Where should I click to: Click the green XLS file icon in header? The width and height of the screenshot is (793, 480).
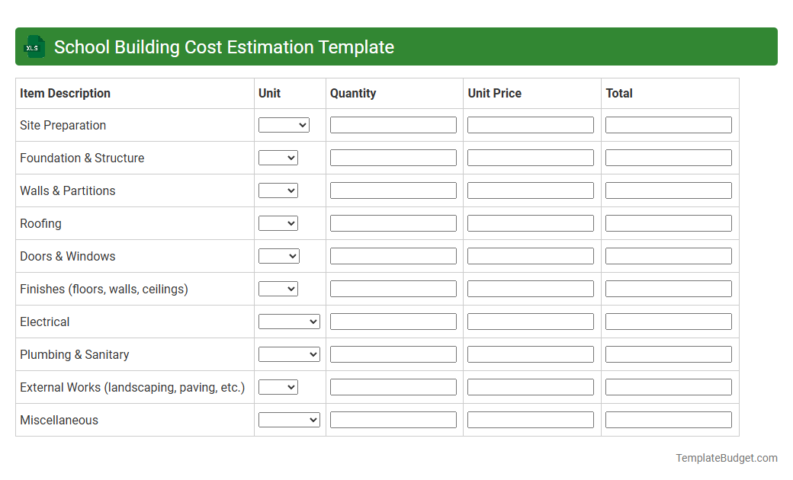[x=34, y=46]
